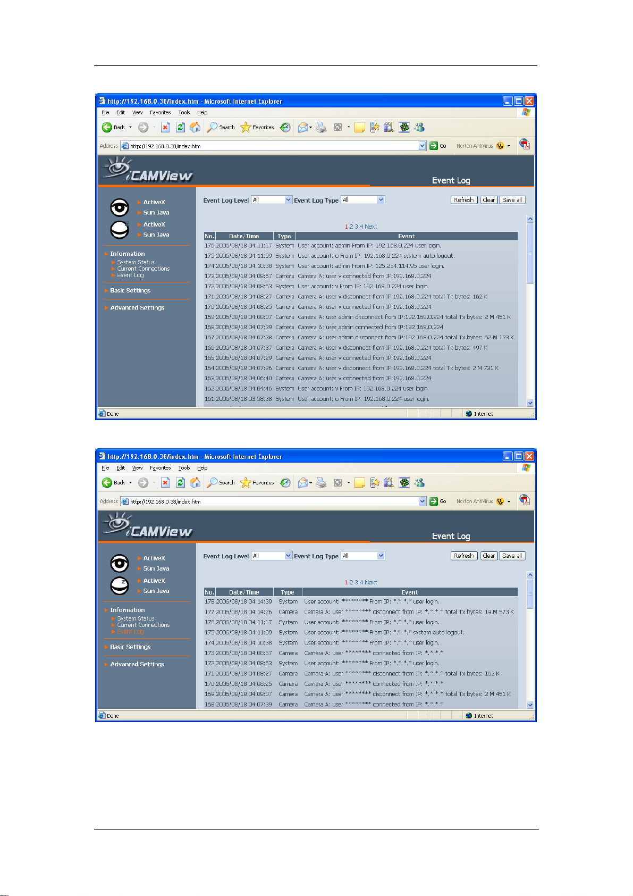
Task: Click first ActiveX link in upper window sidebar
Action: coord(154,202)
